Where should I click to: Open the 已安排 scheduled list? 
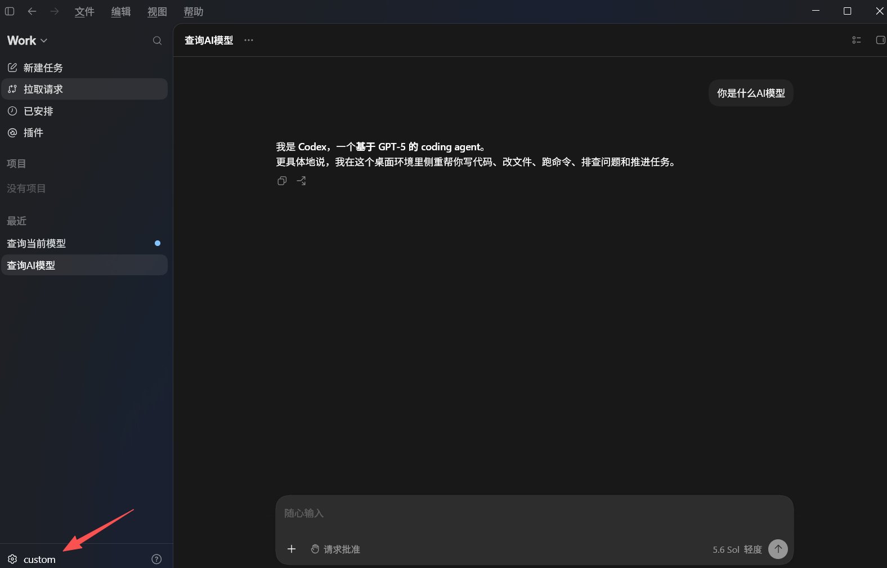click(84, 111)
